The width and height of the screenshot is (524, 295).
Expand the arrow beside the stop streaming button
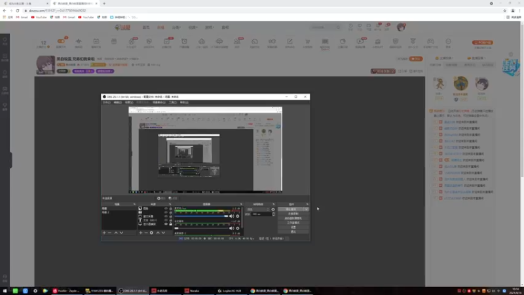(x=306, y=209)
